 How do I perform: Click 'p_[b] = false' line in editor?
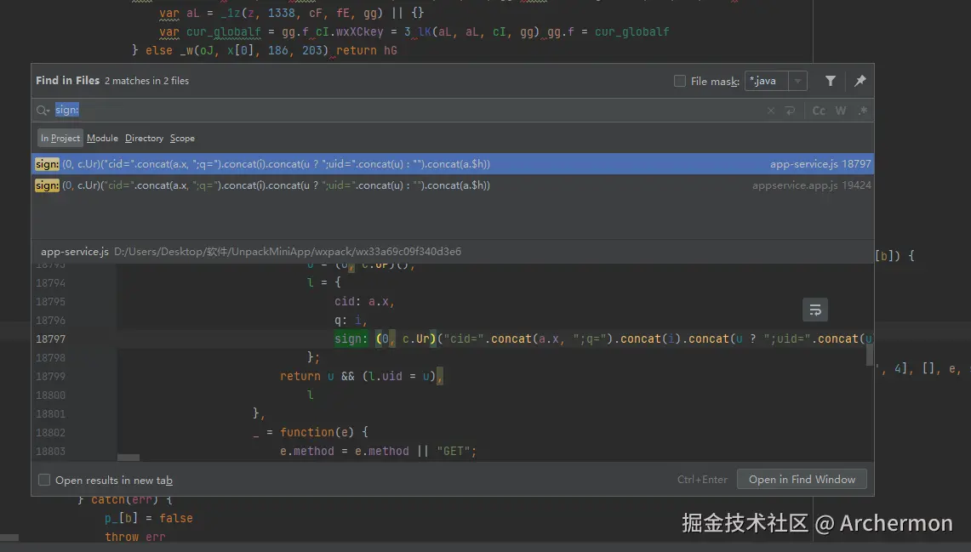coord(149,519)
